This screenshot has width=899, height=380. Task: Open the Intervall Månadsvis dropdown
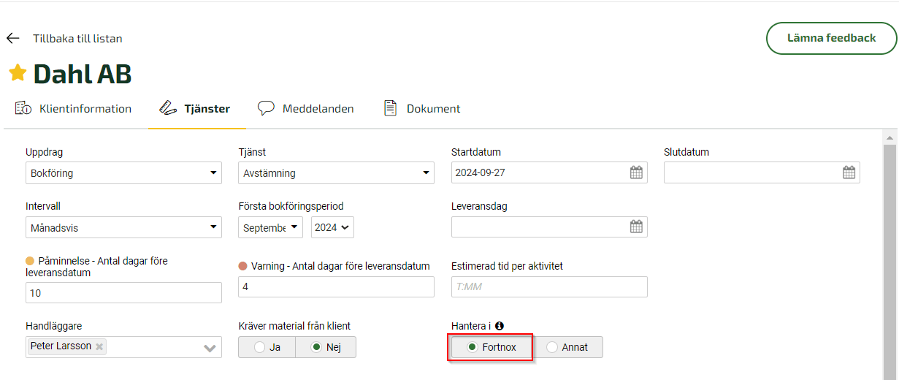123,227
